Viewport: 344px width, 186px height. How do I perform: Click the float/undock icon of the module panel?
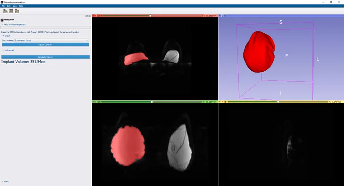[x=87, y=16]
